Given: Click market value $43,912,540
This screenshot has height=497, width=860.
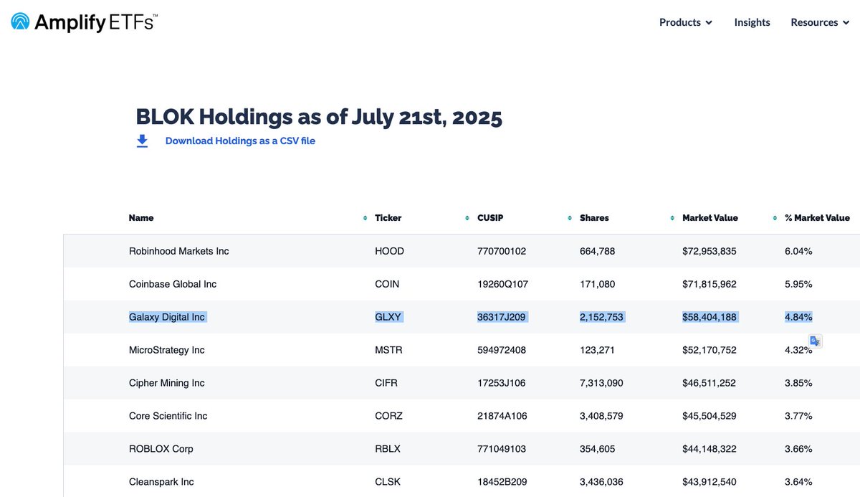Looking at the screenshot, I should (709, 482).
